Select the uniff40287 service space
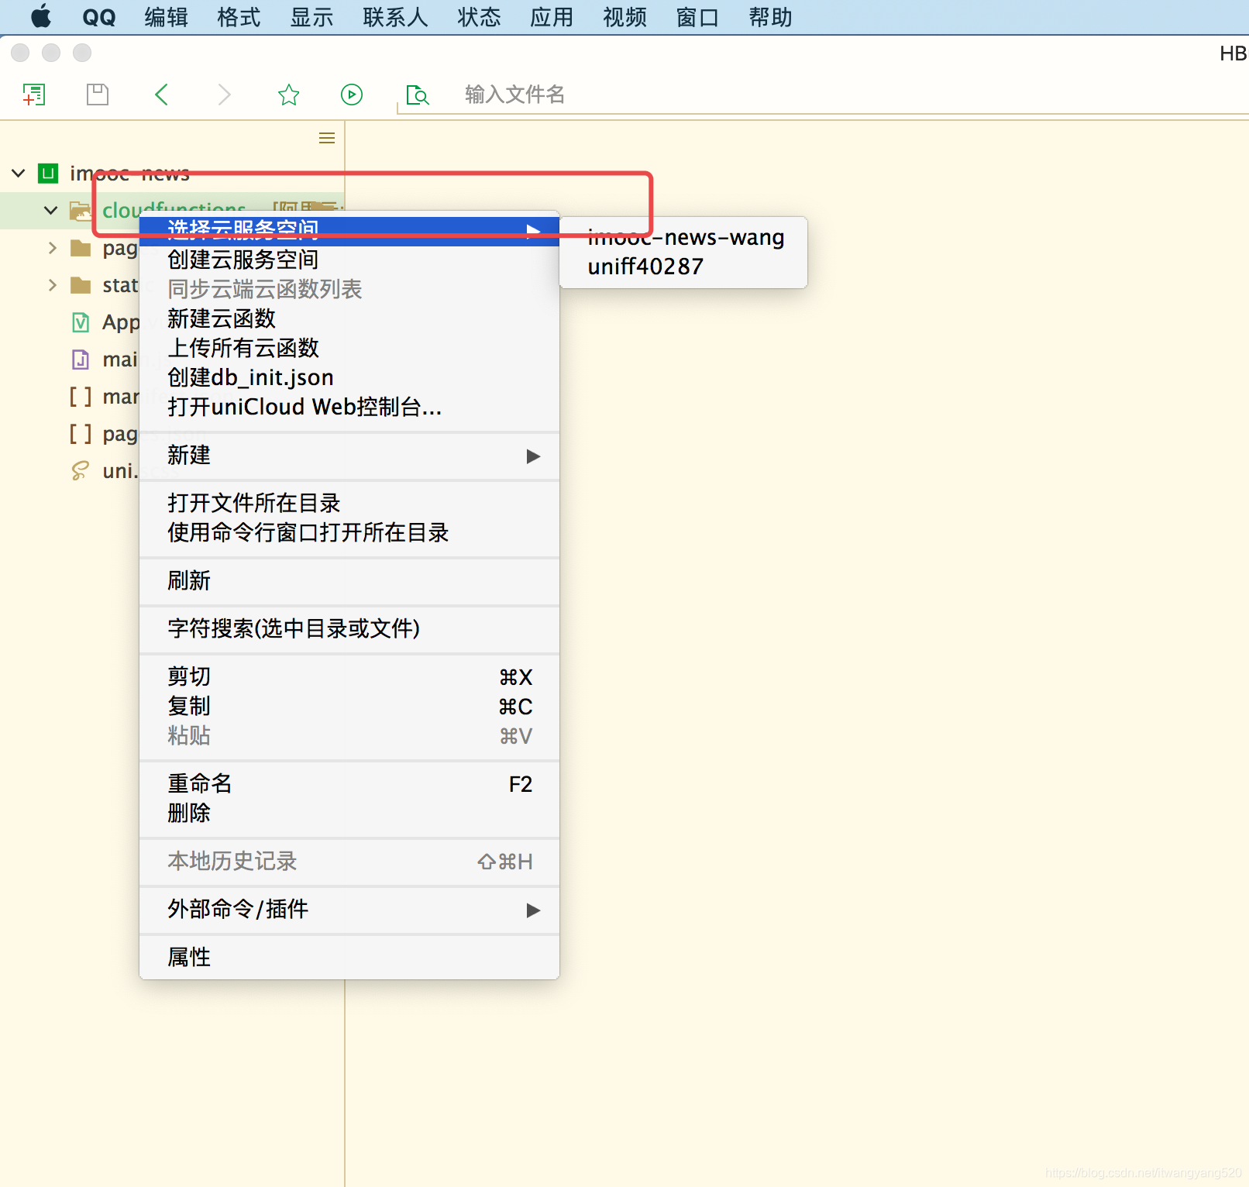This screenshot has width=1249, height=1187. click(683, 267)
